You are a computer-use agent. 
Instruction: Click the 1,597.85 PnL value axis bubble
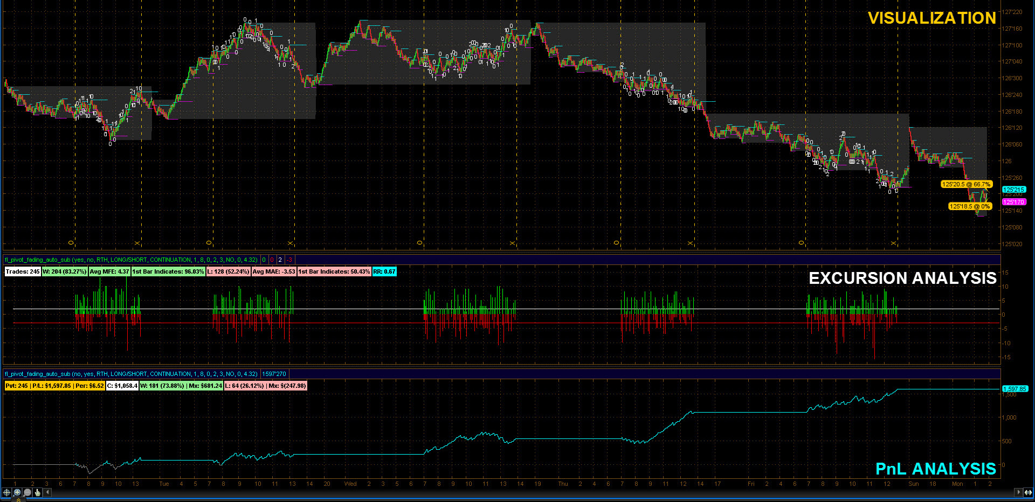(x=1015, y=388)
